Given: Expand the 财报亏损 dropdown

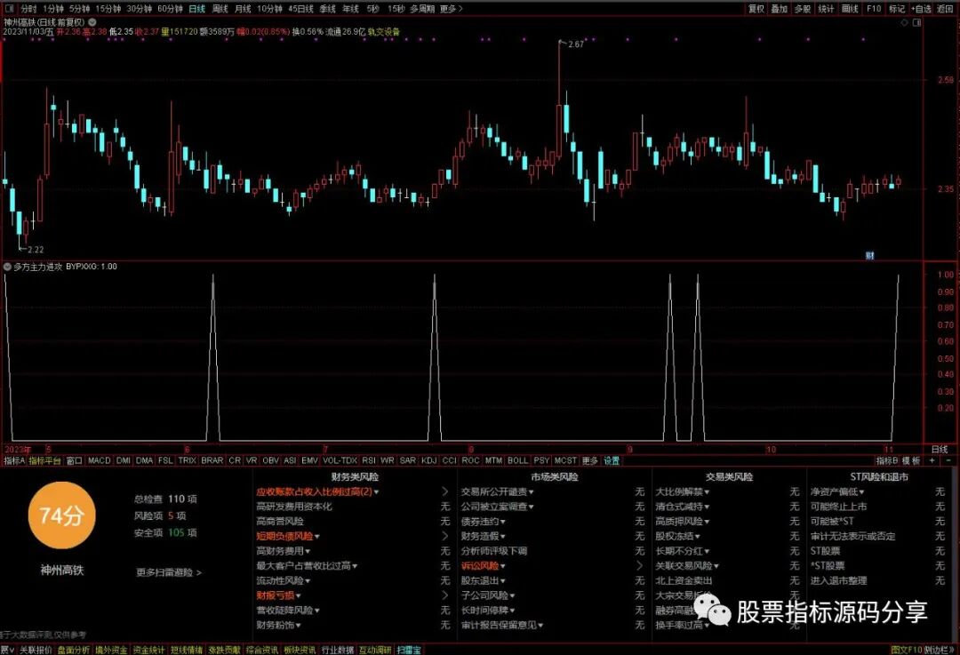Looking at the screenshot, I should pyautogui.click(x=298, y=595).
